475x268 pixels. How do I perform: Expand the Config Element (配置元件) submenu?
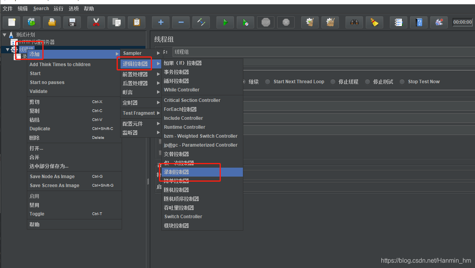[x=140, y=124]
